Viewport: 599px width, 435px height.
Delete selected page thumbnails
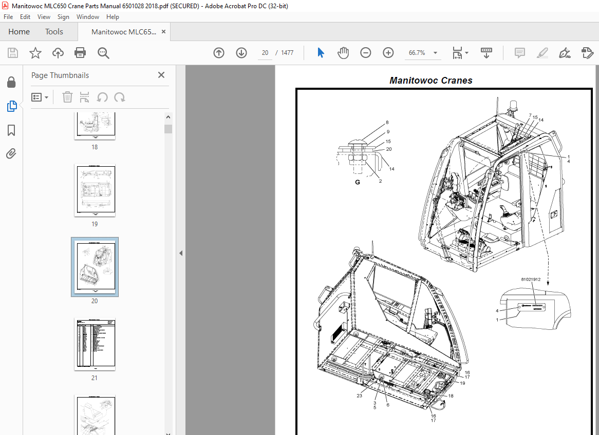pos(67,97)
